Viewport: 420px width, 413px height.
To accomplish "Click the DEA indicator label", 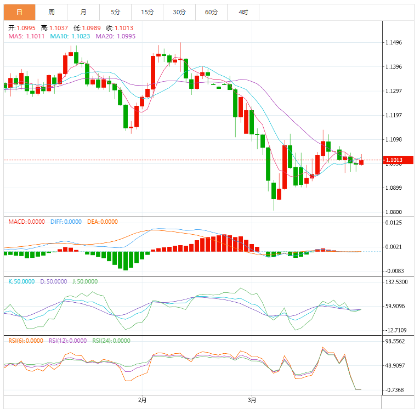I will [103, 222].
